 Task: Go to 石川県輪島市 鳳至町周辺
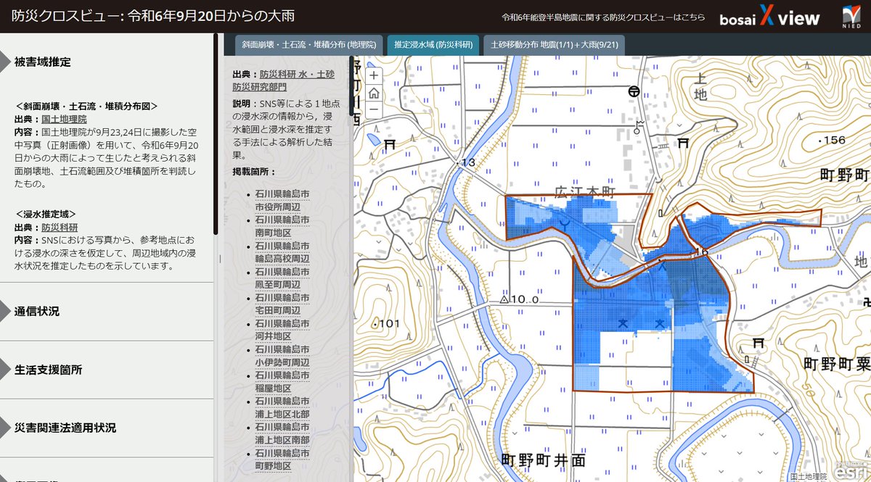(282, 279)
